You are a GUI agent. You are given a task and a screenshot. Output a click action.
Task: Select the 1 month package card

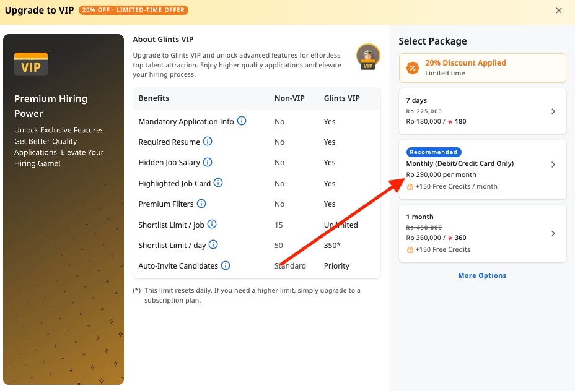coord(482,234)
